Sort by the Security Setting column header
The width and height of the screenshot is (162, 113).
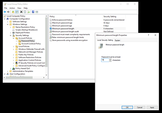(114, 17)
